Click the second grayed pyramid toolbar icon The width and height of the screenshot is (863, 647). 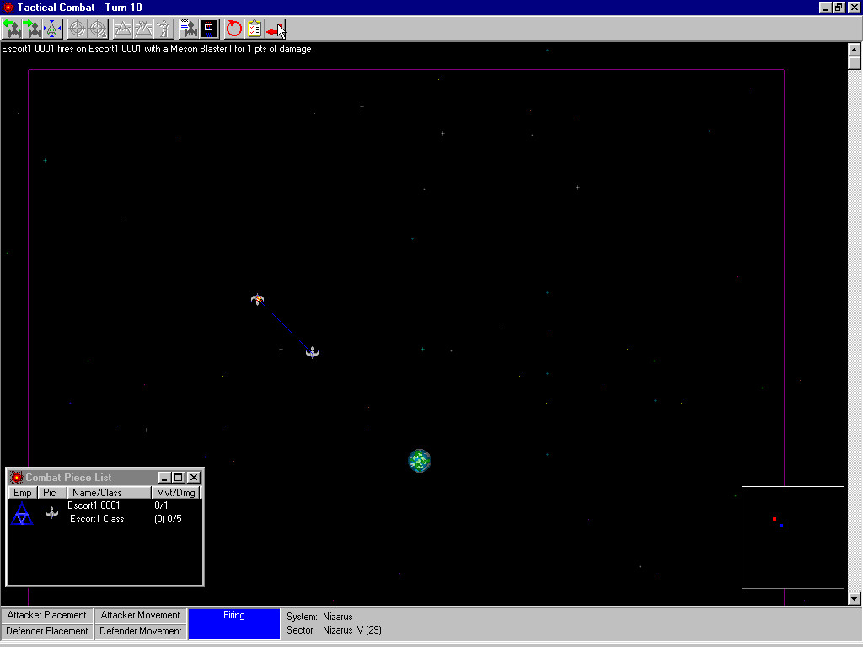pos(143,29)
